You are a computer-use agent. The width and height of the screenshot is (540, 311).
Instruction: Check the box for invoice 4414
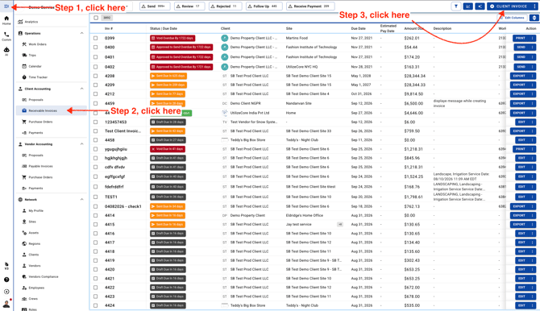pyautogui.click(x=95, y=215)
